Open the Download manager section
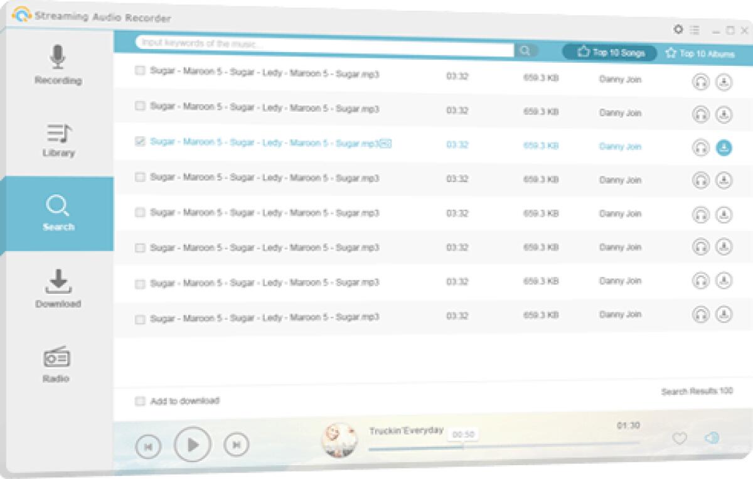The image size is (753, 479). [x=57, y=289]
